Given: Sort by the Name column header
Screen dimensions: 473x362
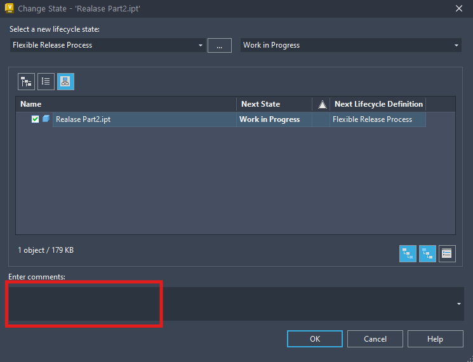Looking at the screenshot, I should click(x=126, y=104).
